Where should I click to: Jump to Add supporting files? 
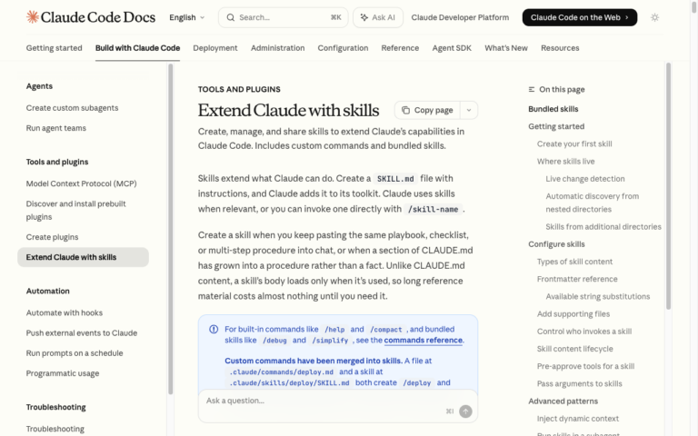tap(573, 313)
